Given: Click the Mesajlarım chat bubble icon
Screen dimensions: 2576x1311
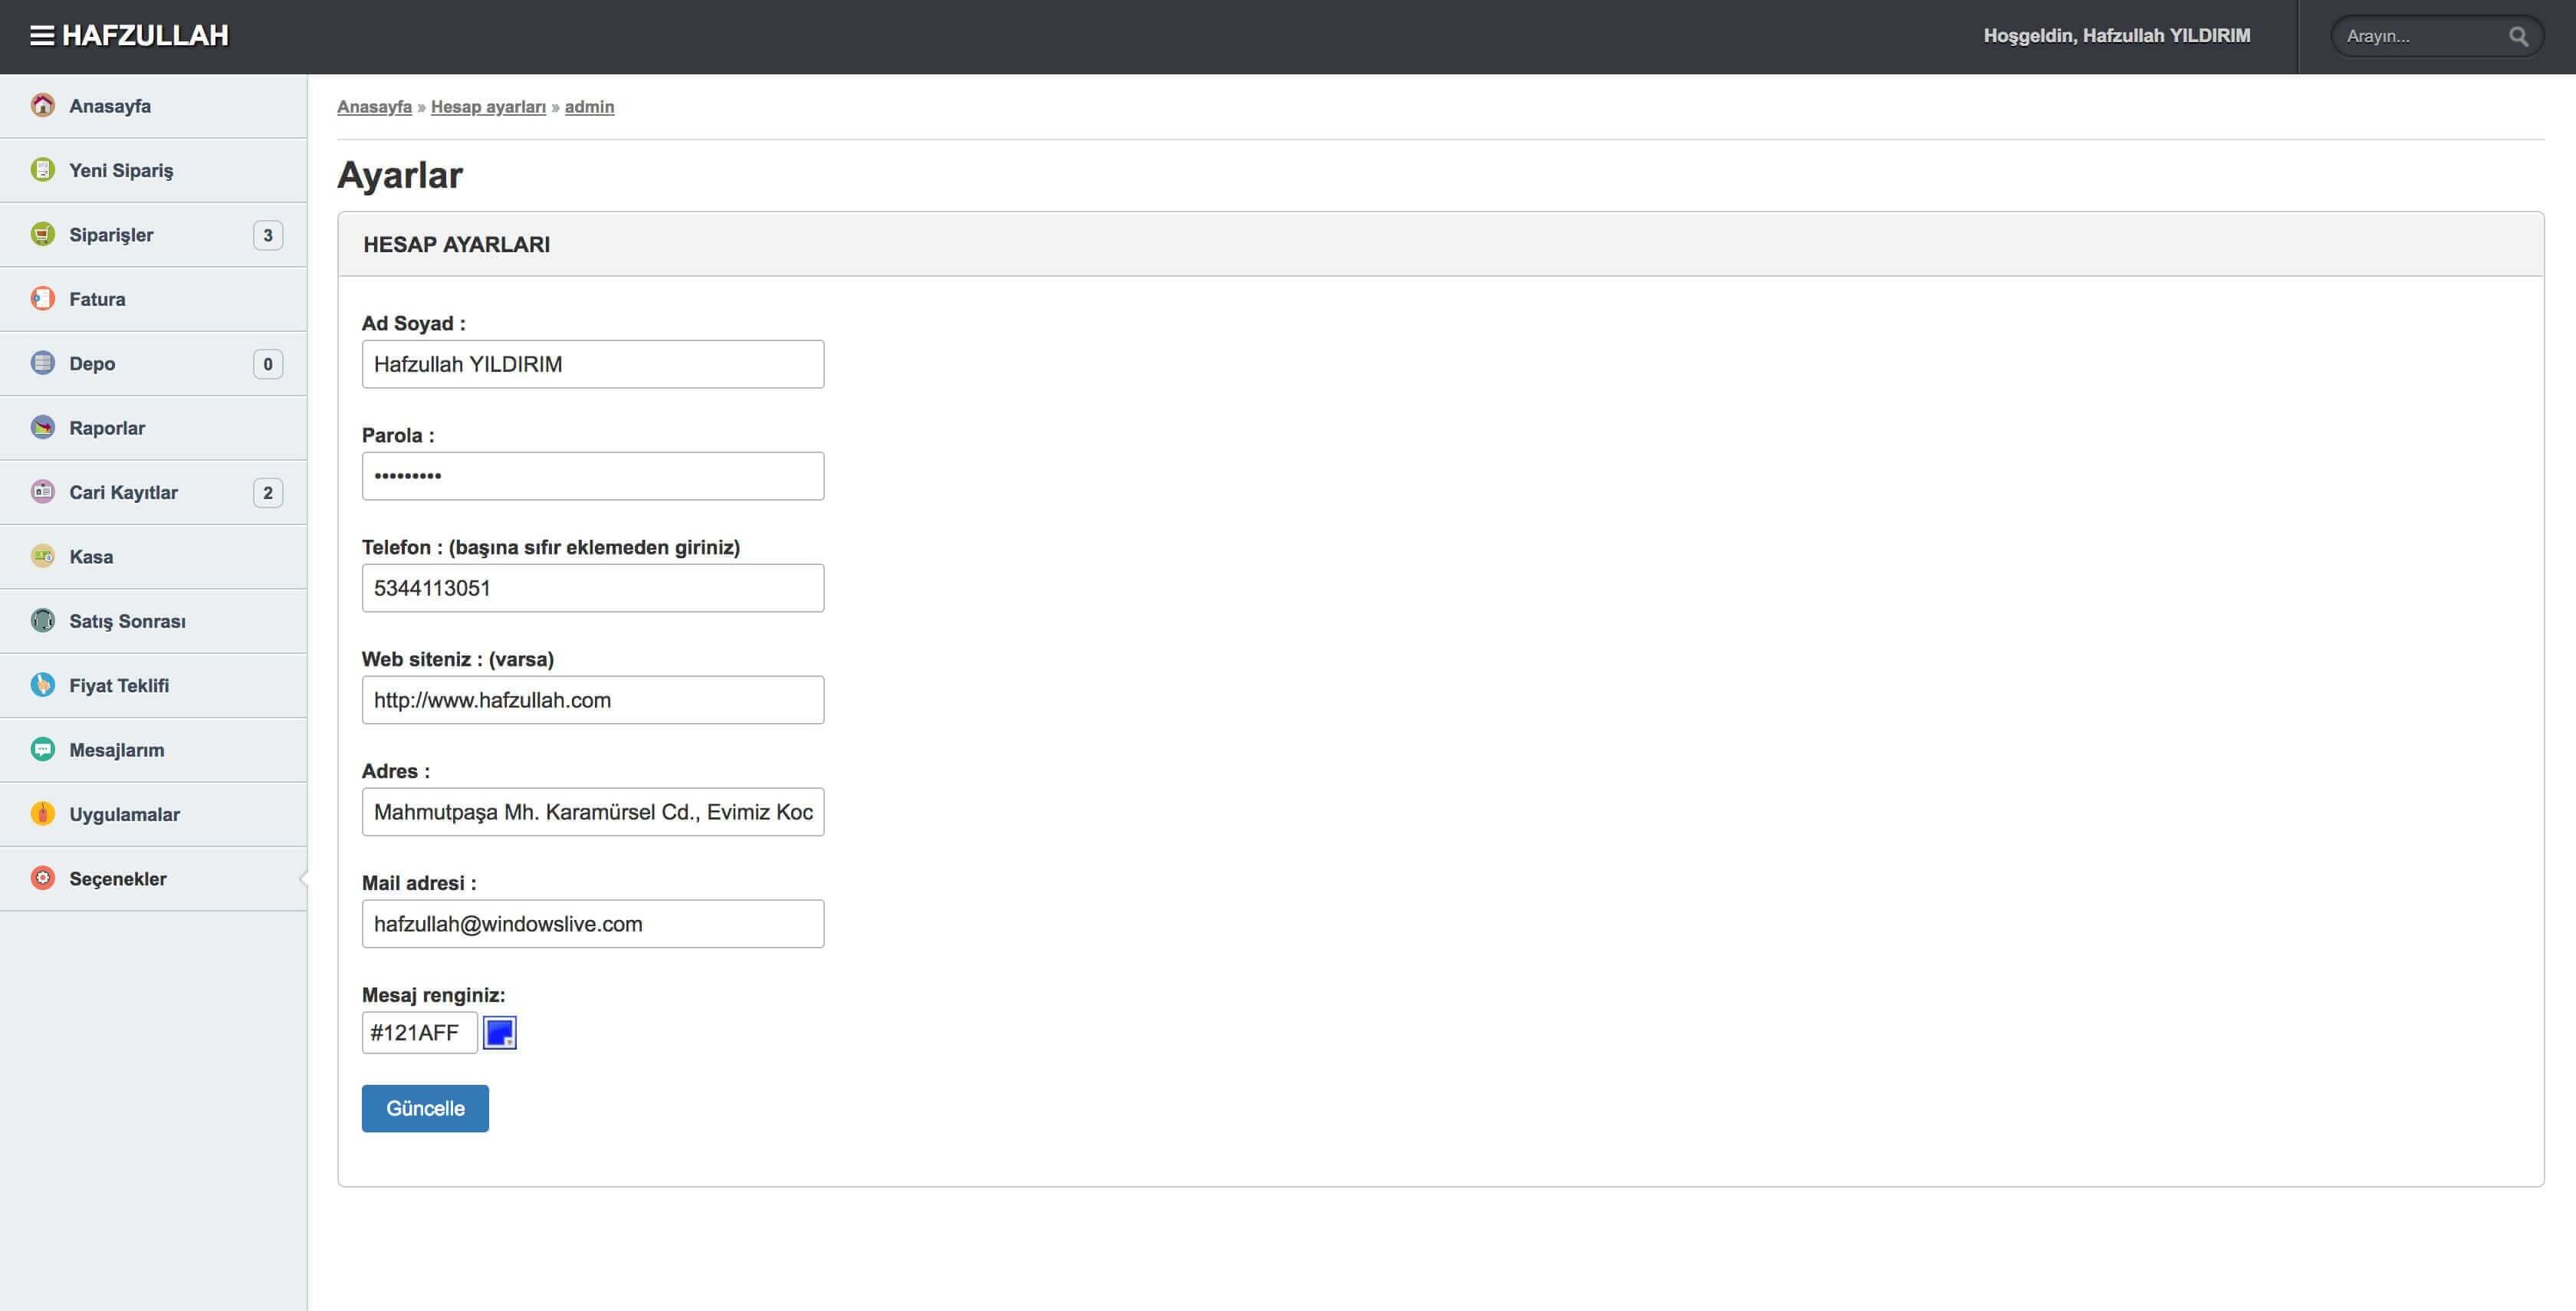Looking at the screenshot, I should 42,750.
